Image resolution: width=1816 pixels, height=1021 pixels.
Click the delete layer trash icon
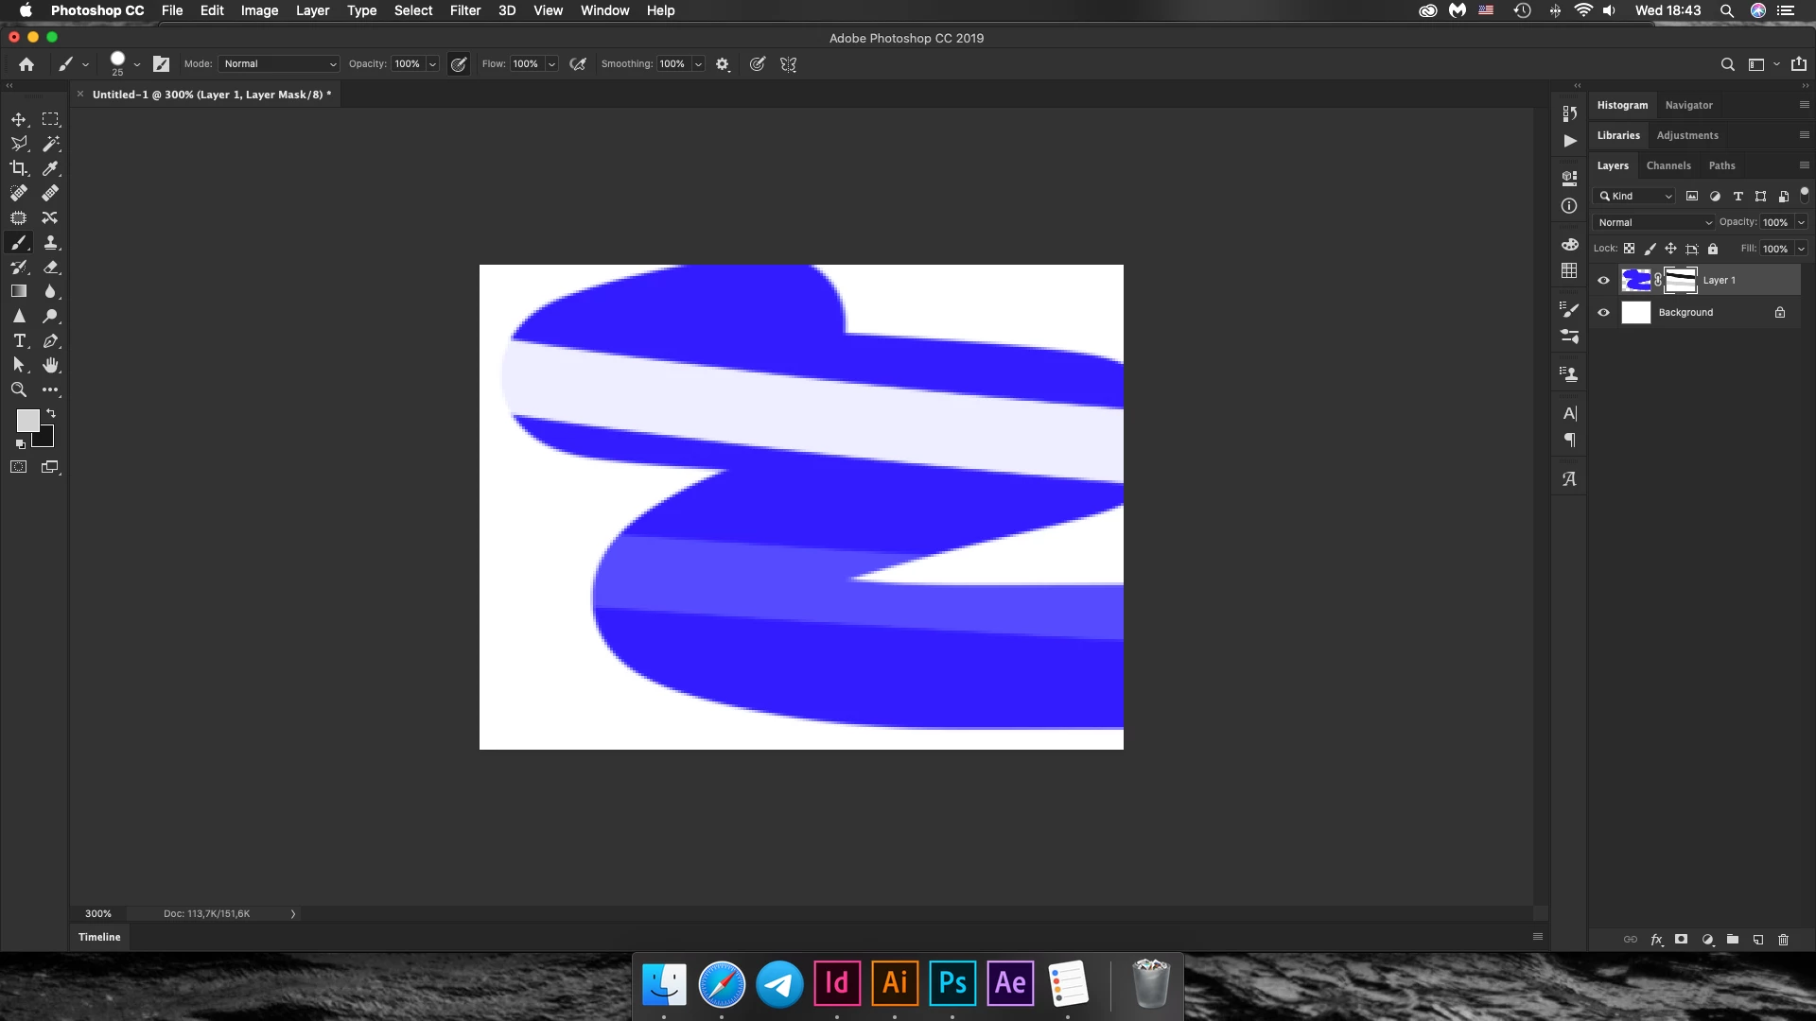1783,940
